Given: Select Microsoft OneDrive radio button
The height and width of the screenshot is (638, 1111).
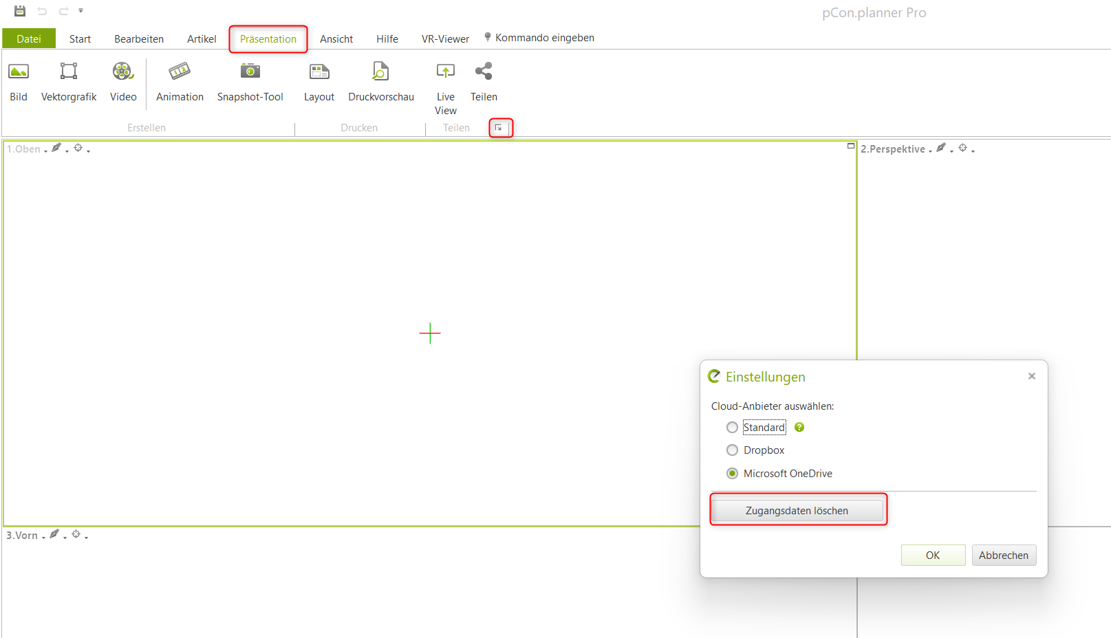Looking at the screenshot, I should click(733, 474).
